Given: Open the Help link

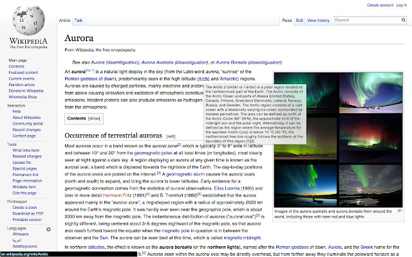Looking at the screenshot, I should point(17,111).
